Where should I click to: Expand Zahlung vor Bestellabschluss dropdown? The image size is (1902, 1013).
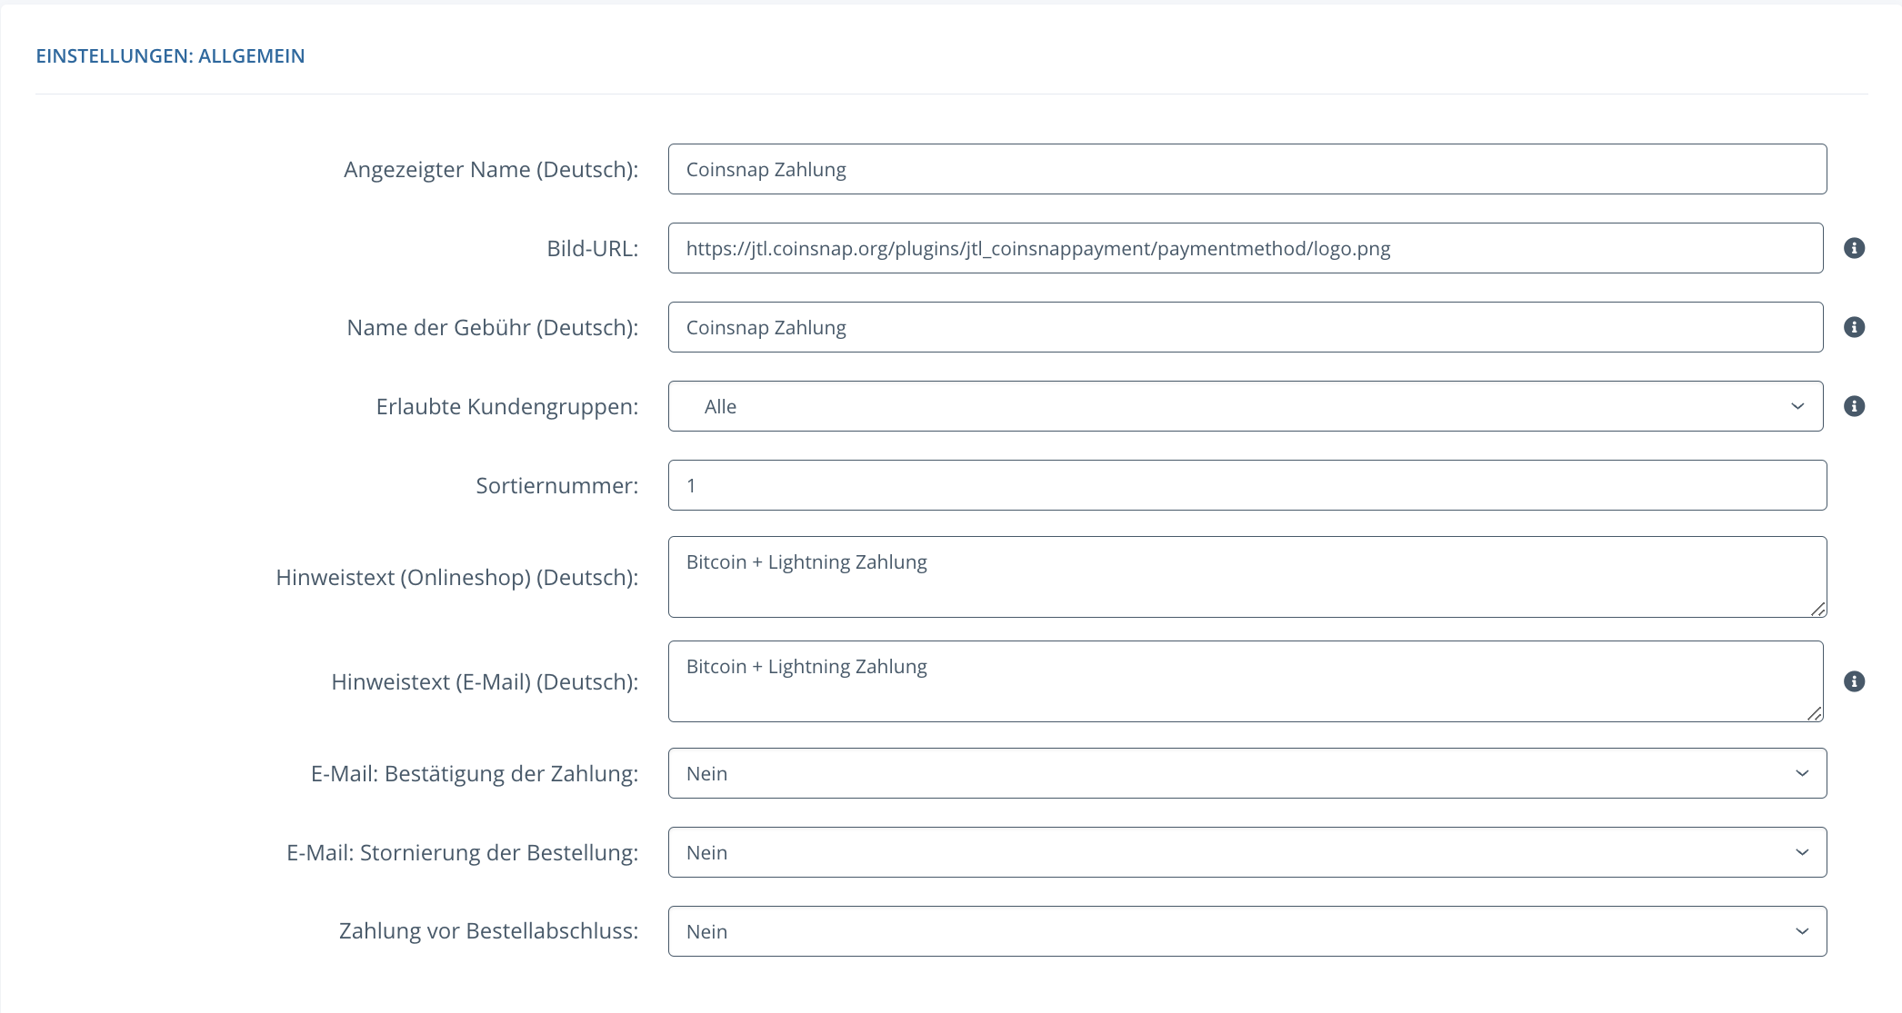pos(1246,931)
